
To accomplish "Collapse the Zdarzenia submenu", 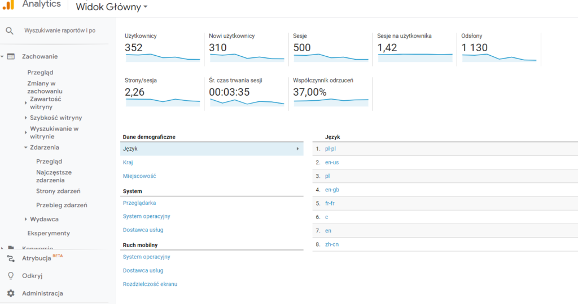I will (x=25, y=147).
